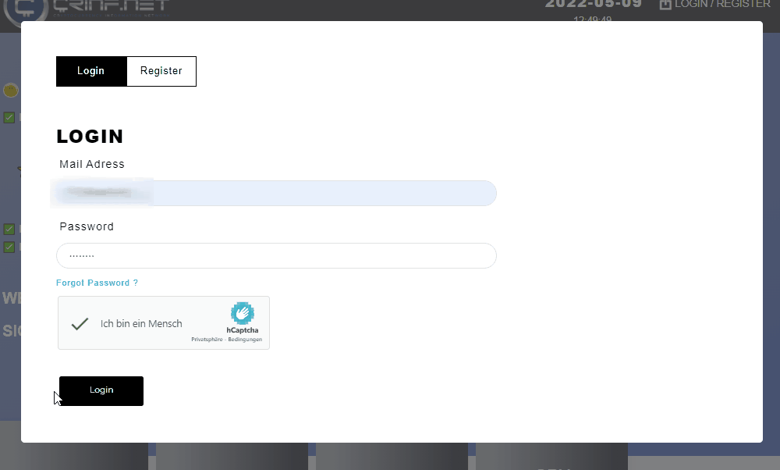Click the 'Password' label
This screenshot has width=780, height=470.
(87, 226)
